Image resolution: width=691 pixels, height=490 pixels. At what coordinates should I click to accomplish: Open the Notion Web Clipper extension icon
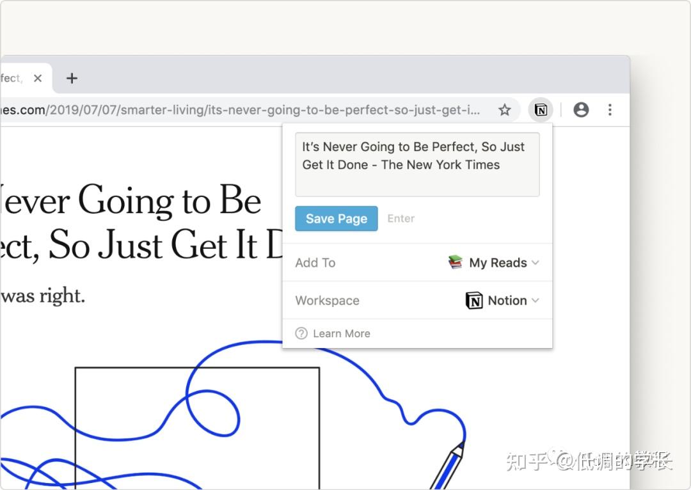point(541,109)
